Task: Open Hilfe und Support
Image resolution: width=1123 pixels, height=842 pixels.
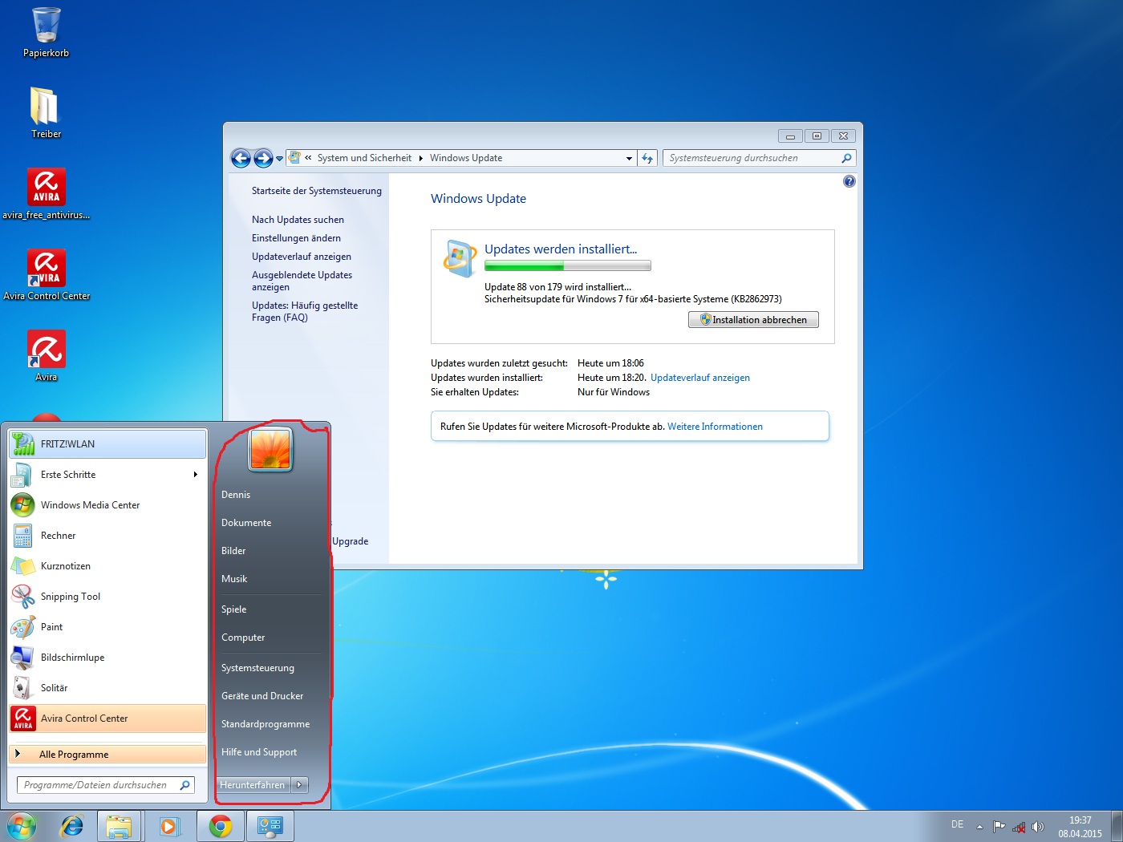Action: [x=259, y=752]
